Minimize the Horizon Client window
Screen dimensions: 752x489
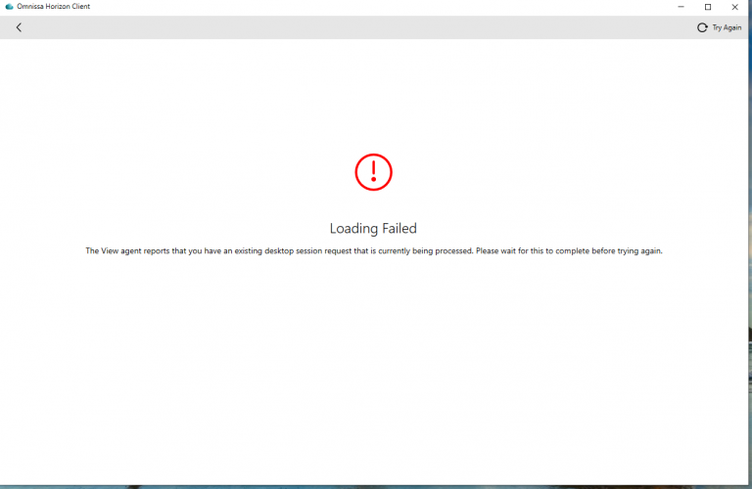click(681, 7)
